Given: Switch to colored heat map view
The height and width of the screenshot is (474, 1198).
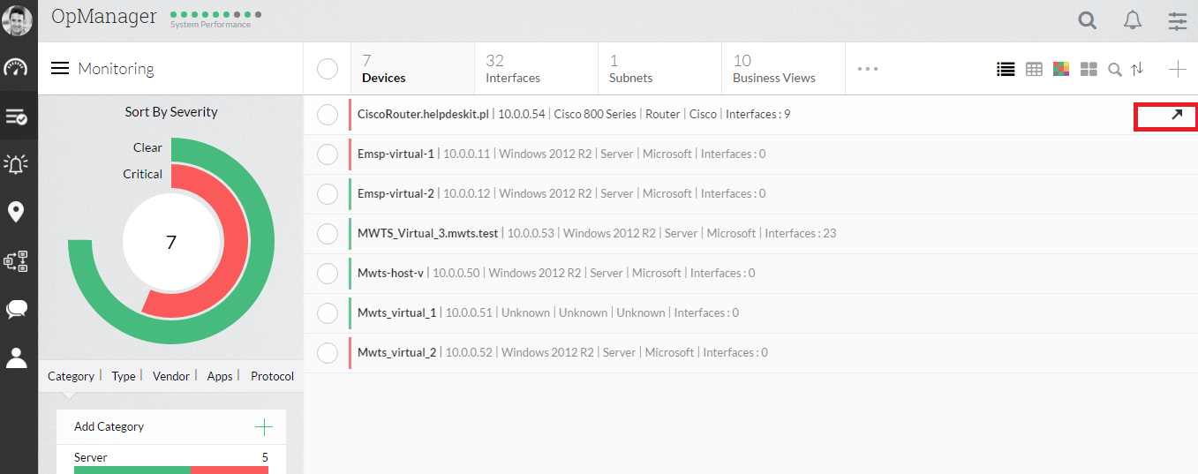Looking at the screenshot, I should coord(1061,69).
